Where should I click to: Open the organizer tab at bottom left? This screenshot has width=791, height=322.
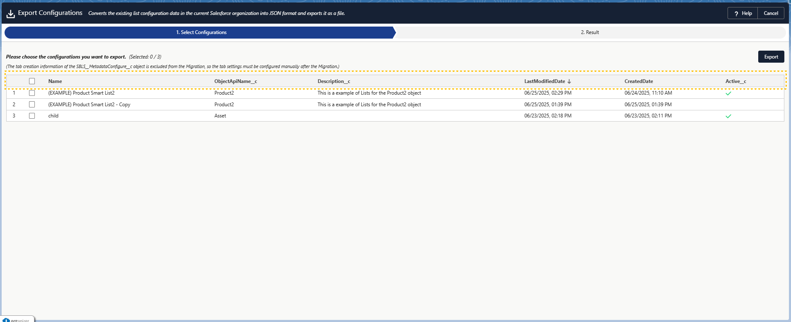point(17,320)
